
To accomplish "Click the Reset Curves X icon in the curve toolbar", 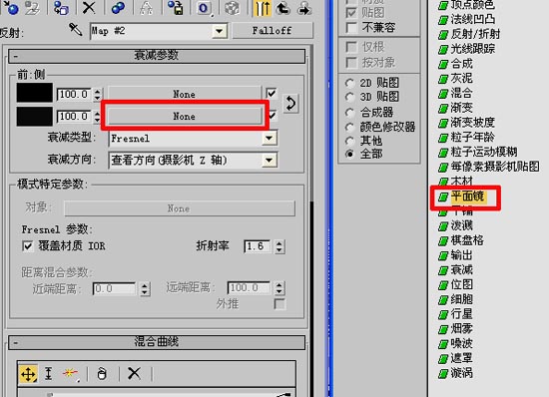I will tap(134, 374).
